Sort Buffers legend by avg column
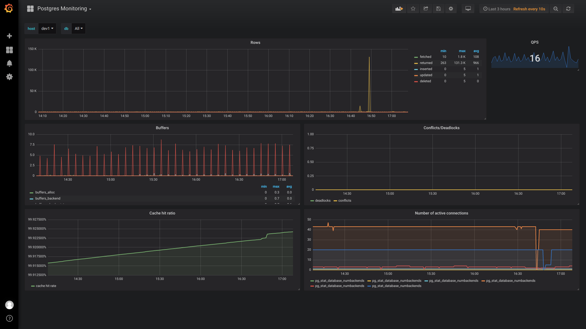The image size is (586, 329). tap(289, 186)
